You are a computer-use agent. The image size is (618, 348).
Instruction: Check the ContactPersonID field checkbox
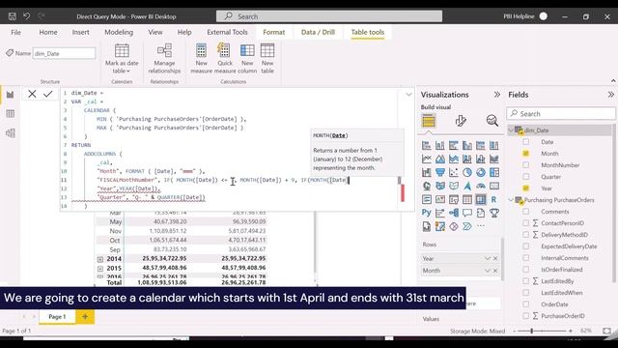pyautogui.click(x=525, y=223)
